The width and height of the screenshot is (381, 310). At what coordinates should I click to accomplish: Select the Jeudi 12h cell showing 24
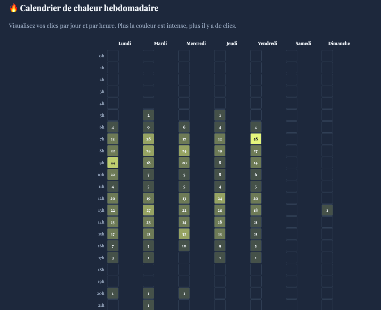[220, 199]
